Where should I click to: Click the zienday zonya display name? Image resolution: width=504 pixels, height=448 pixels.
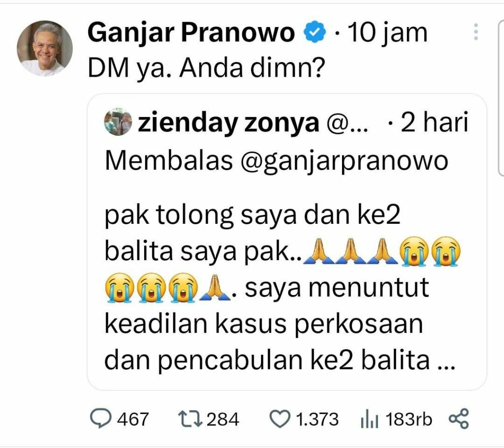[228, 123]
